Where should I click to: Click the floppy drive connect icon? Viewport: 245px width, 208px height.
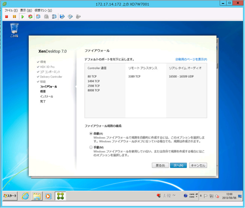(x=62, y=17)
